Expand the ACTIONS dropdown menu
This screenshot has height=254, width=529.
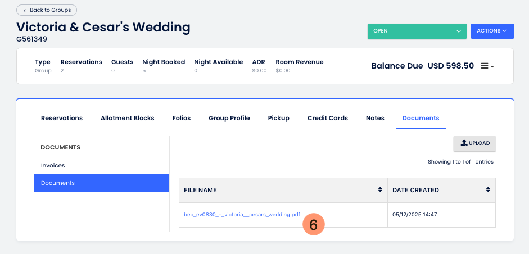(x=492, y=31)
